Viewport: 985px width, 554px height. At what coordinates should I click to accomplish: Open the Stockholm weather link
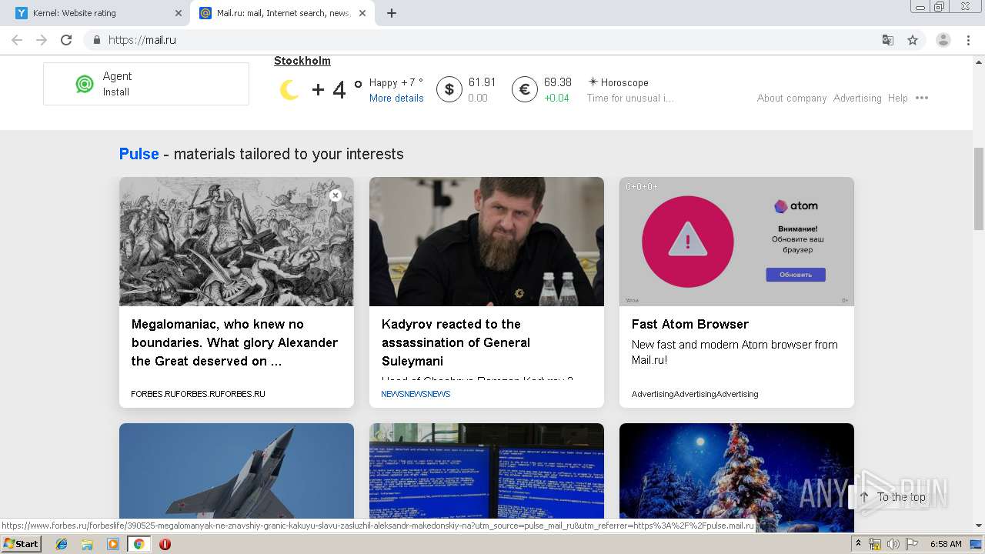point(302,61)
